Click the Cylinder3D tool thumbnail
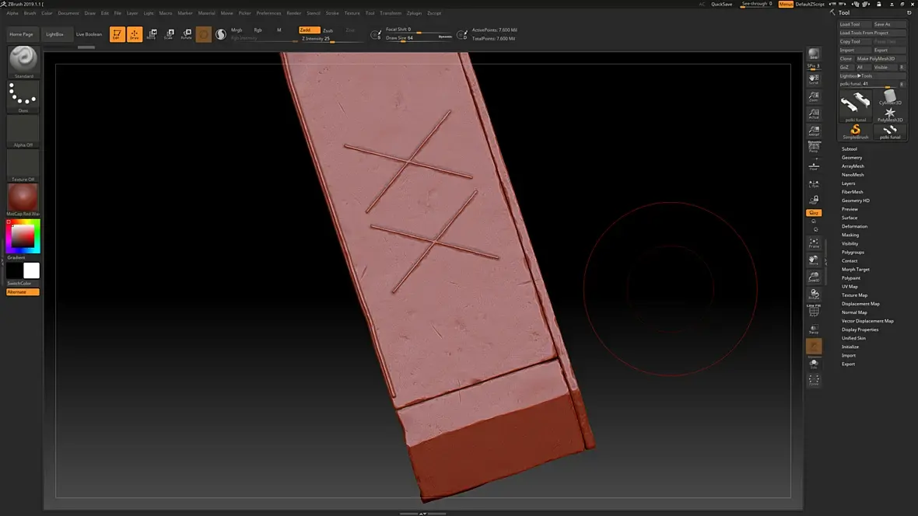Viewport: 918px width, 516px height. click(890, 97)
